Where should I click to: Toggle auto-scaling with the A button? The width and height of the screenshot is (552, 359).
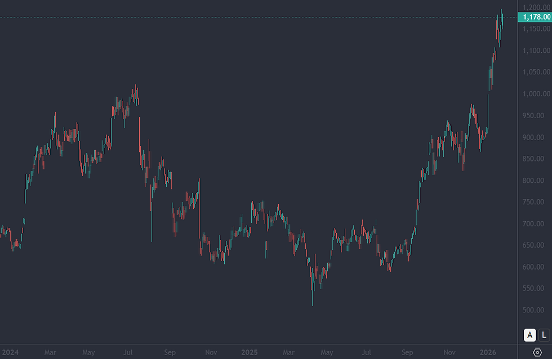[x=529, y=335]
